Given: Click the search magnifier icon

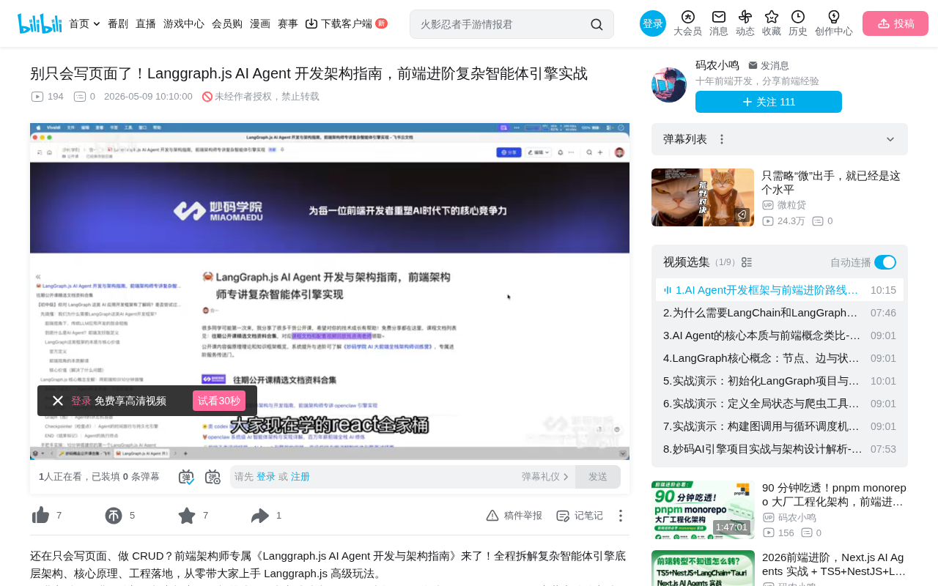Looking at the screenshot, I should 597,24.
